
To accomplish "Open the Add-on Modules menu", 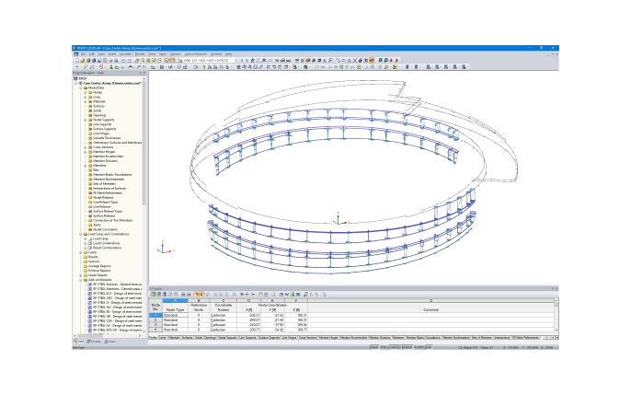I will click(196, 54).
